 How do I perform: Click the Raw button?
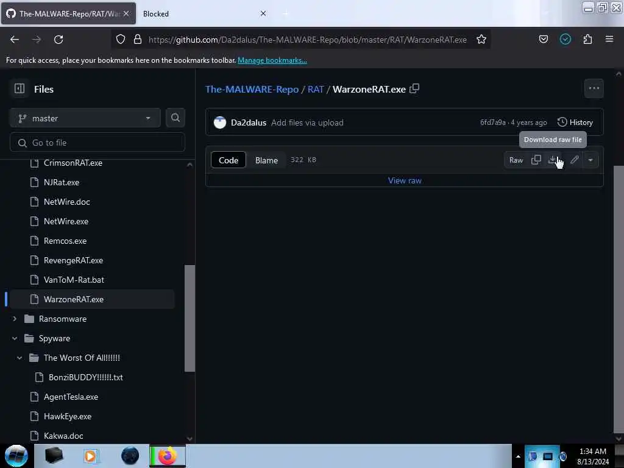click(516, 160)
